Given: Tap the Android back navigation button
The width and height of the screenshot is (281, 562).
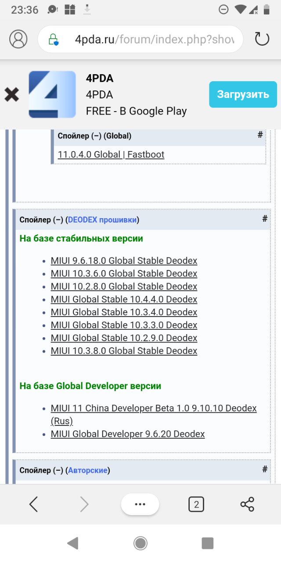Looking at the screenshot, I should (73, 543).
